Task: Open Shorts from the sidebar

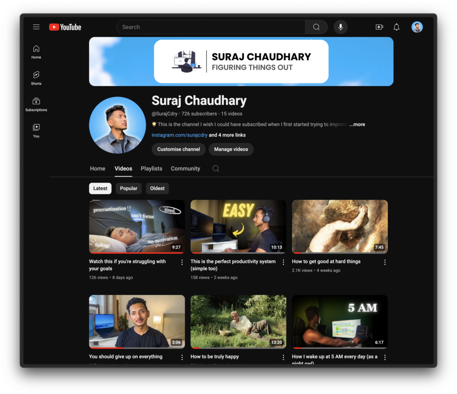Action: click(36, 78)
